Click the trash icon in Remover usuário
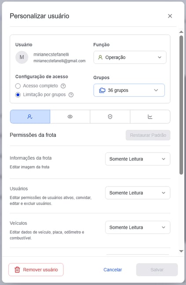Screen dimensions: 186x285 click(x=17, y=270)
